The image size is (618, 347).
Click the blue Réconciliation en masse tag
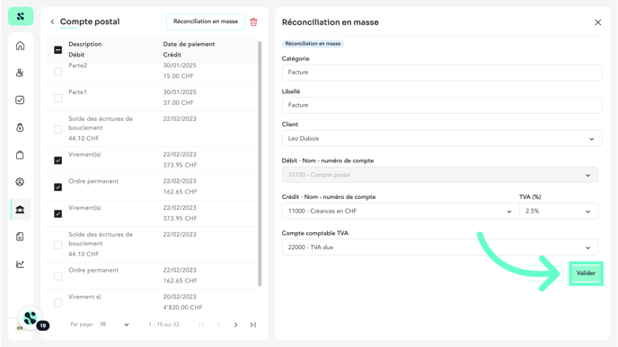pyautogui.click(x=313, y=44)
